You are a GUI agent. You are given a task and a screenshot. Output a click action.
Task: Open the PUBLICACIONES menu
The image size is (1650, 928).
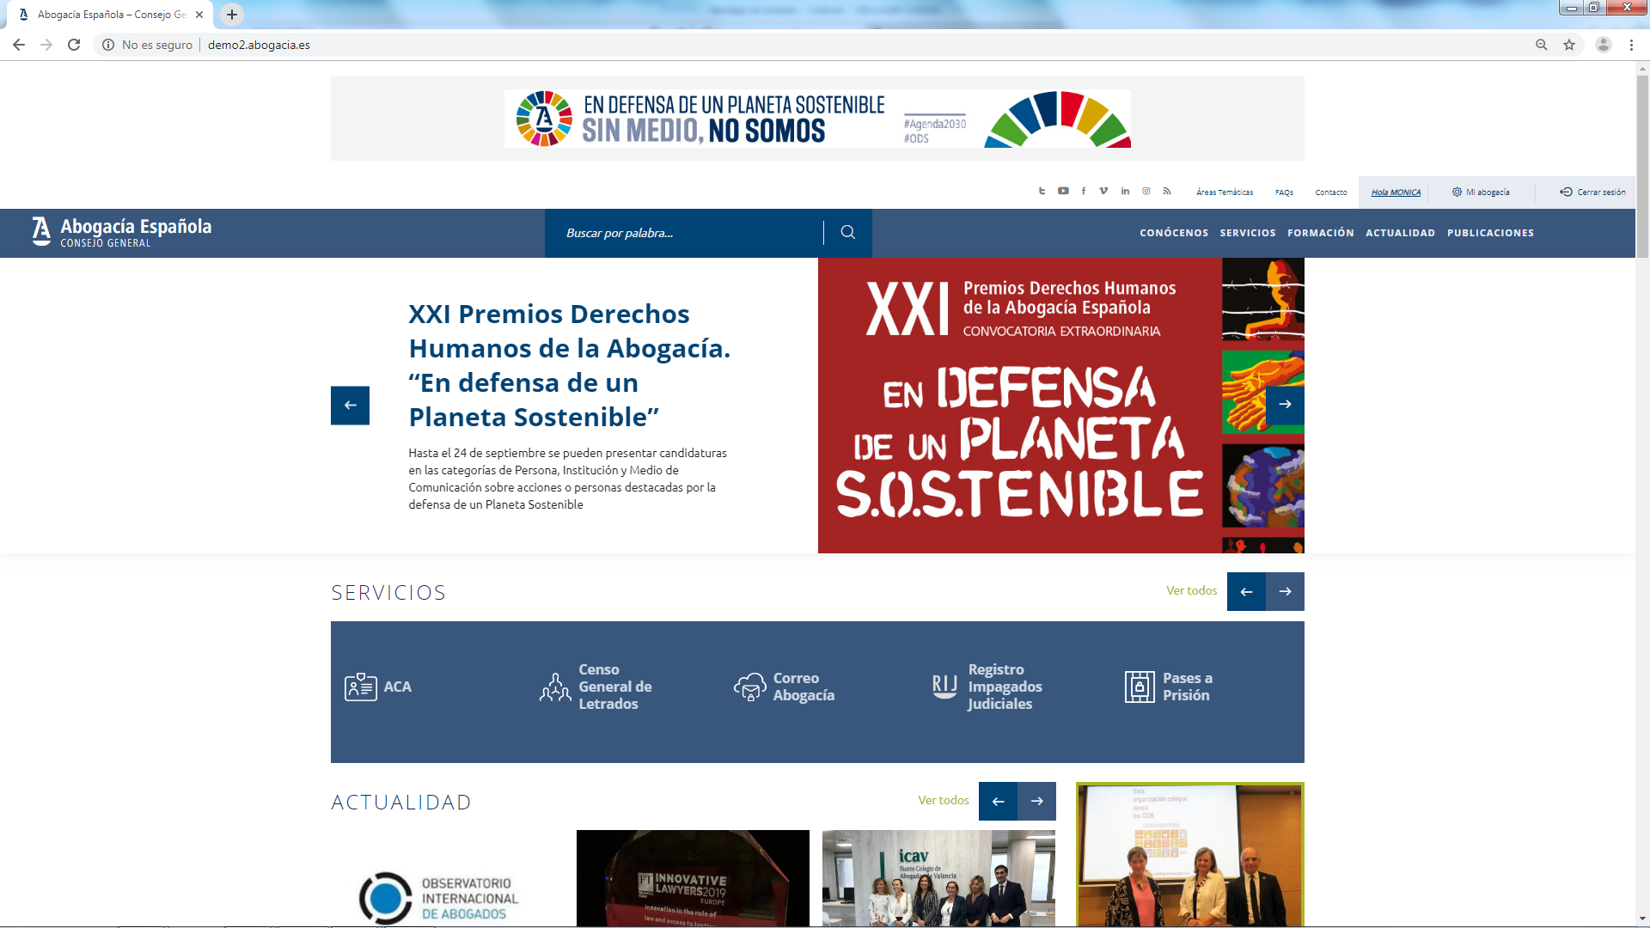[1490, 233]
